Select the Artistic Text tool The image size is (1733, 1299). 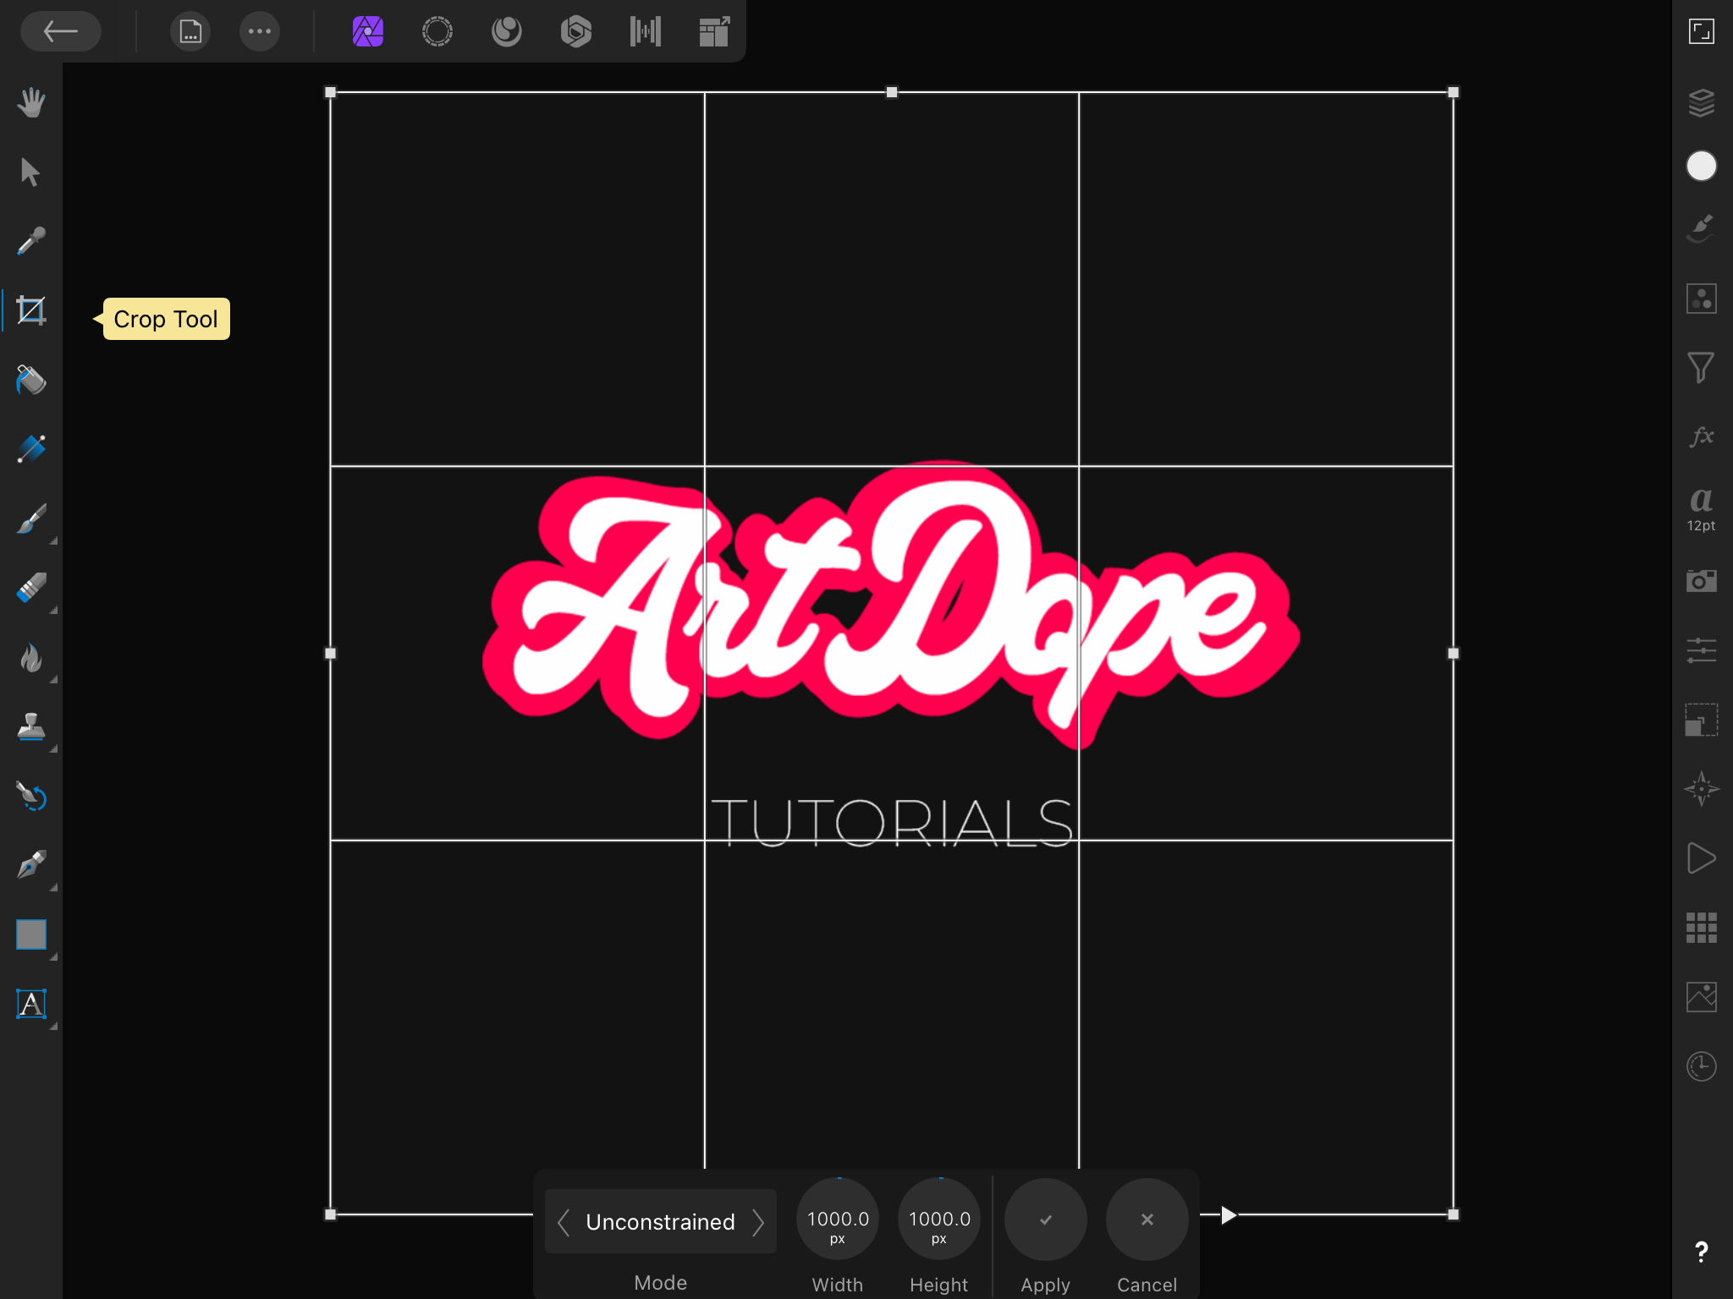(x=31, y=1005)
